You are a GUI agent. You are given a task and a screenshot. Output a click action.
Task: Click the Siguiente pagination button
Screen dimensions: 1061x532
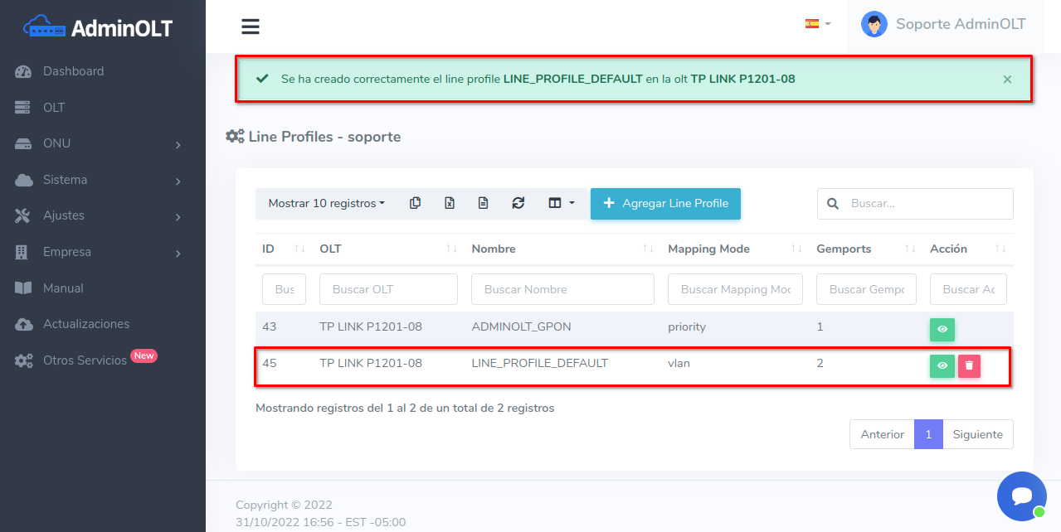click(x=977, y=434)
